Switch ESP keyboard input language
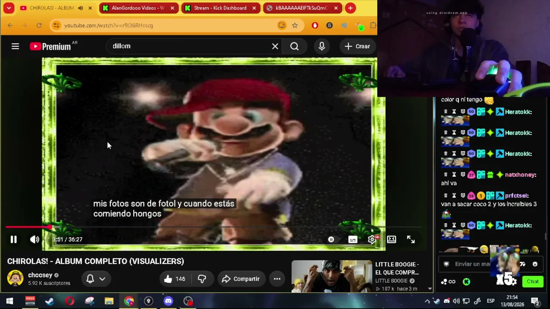Viewport: 550px width, 309px height. tap(491, 301)
